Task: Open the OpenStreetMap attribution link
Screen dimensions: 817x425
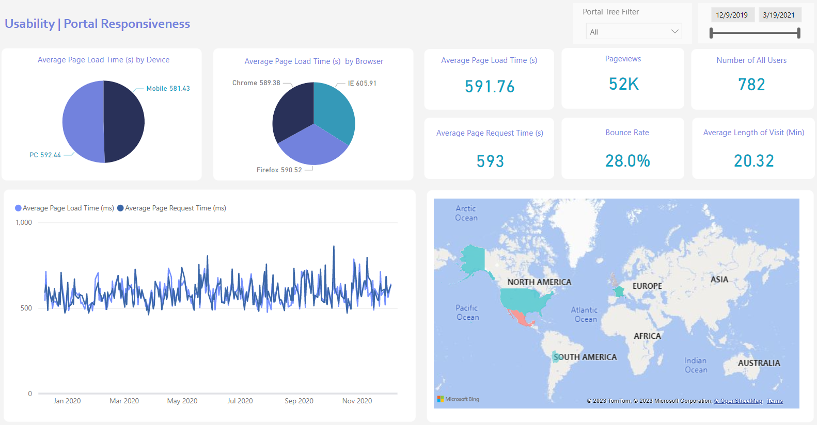Action: click(x=738, y=401)
